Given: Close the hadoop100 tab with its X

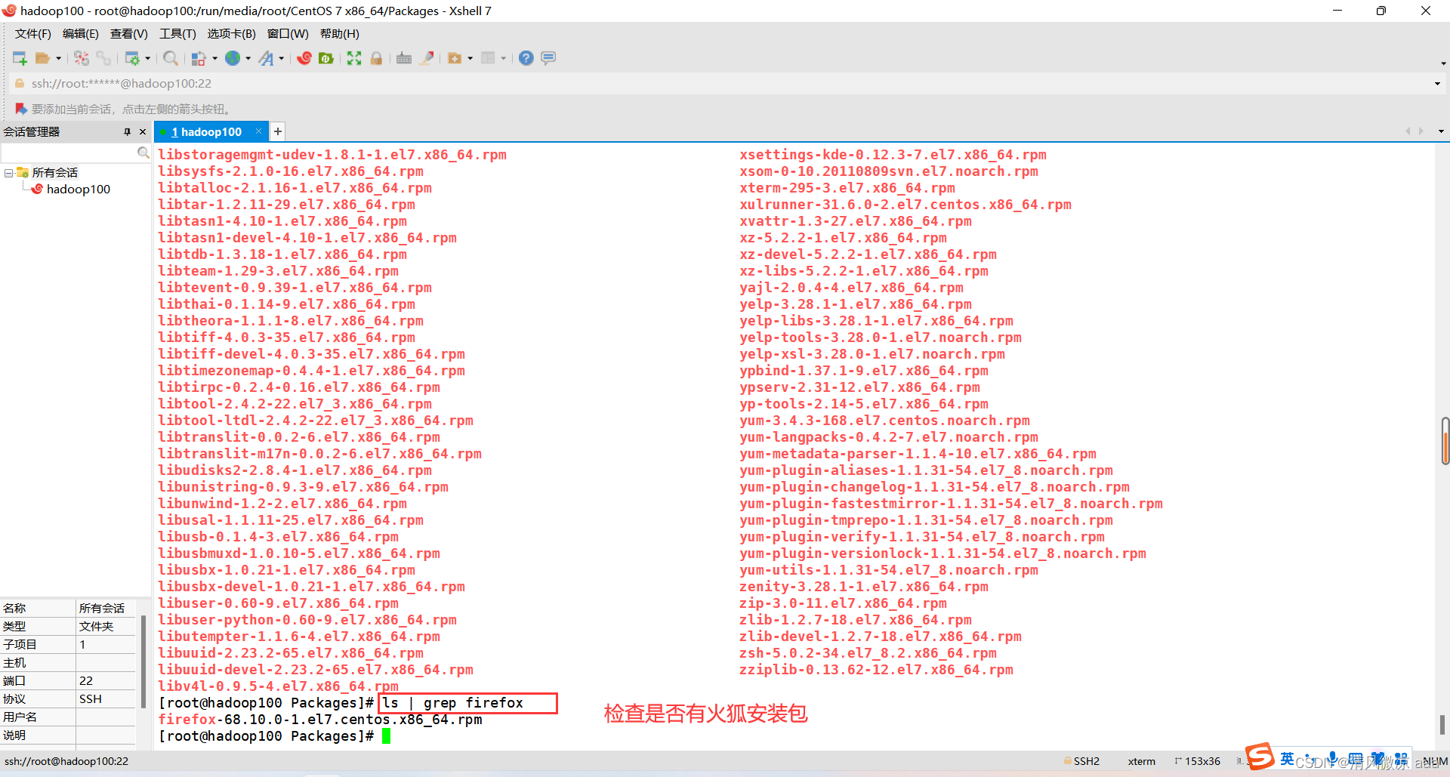Looking at the screenshot, I should [259, 131].
